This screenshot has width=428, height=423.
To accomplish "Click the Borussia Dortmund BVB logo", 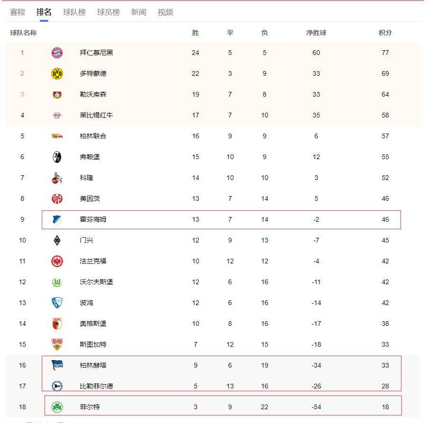I will click(x=57, y=73).
